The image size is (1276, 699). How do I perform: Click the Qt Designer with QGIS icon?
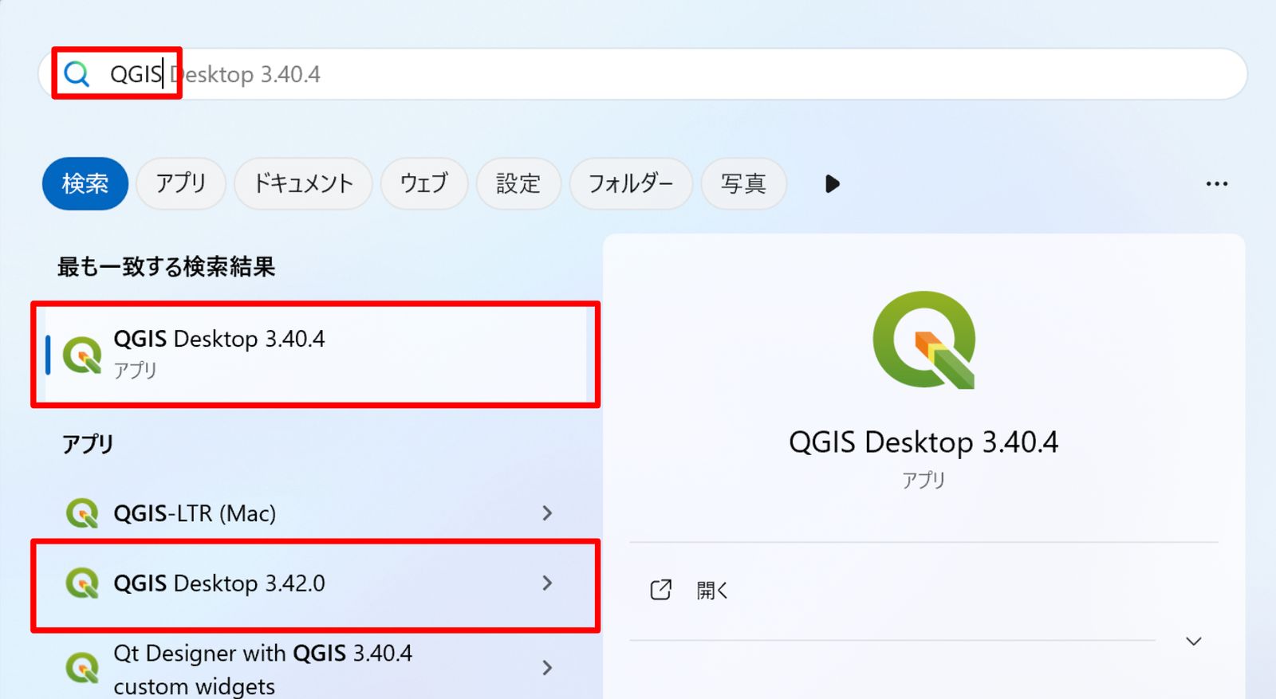[x=82, y=668]
